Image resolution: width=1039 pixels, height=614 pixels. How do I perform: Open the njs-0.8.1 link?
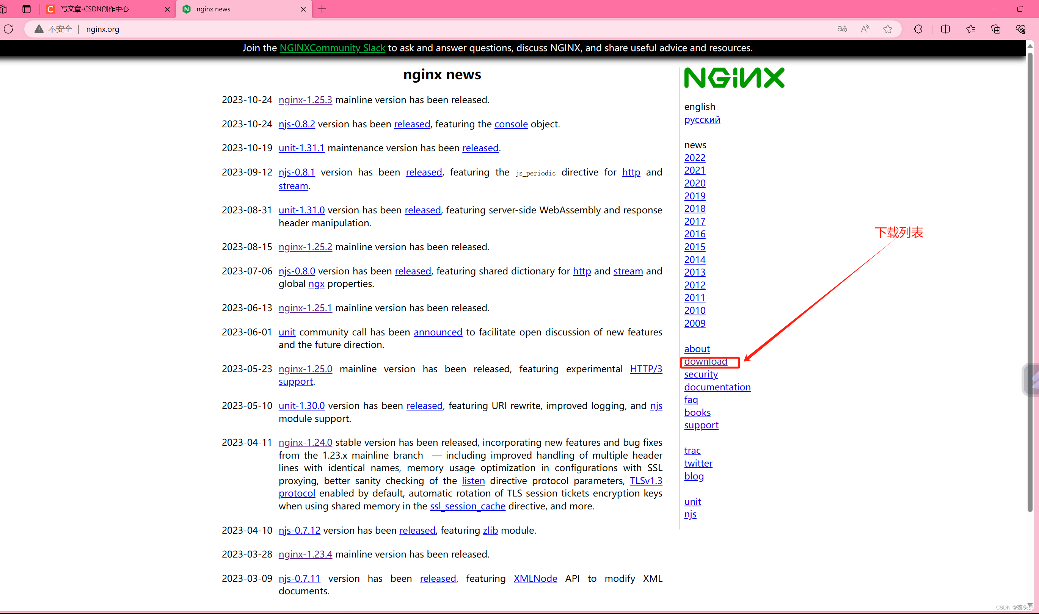point(297,172)
